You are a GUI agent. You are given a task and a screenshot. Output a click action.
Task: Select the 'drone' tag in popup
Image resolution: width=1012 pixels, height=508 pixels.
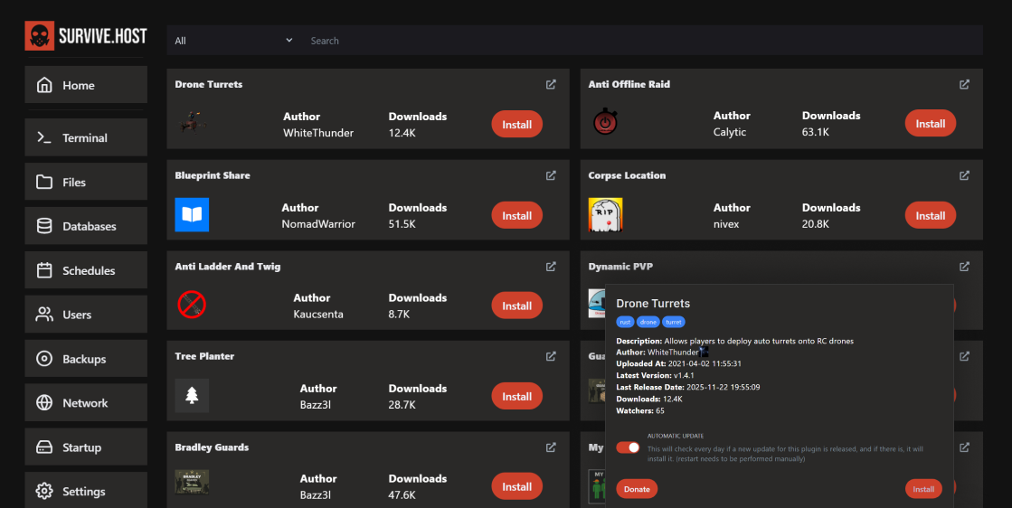tap(648, 322)
